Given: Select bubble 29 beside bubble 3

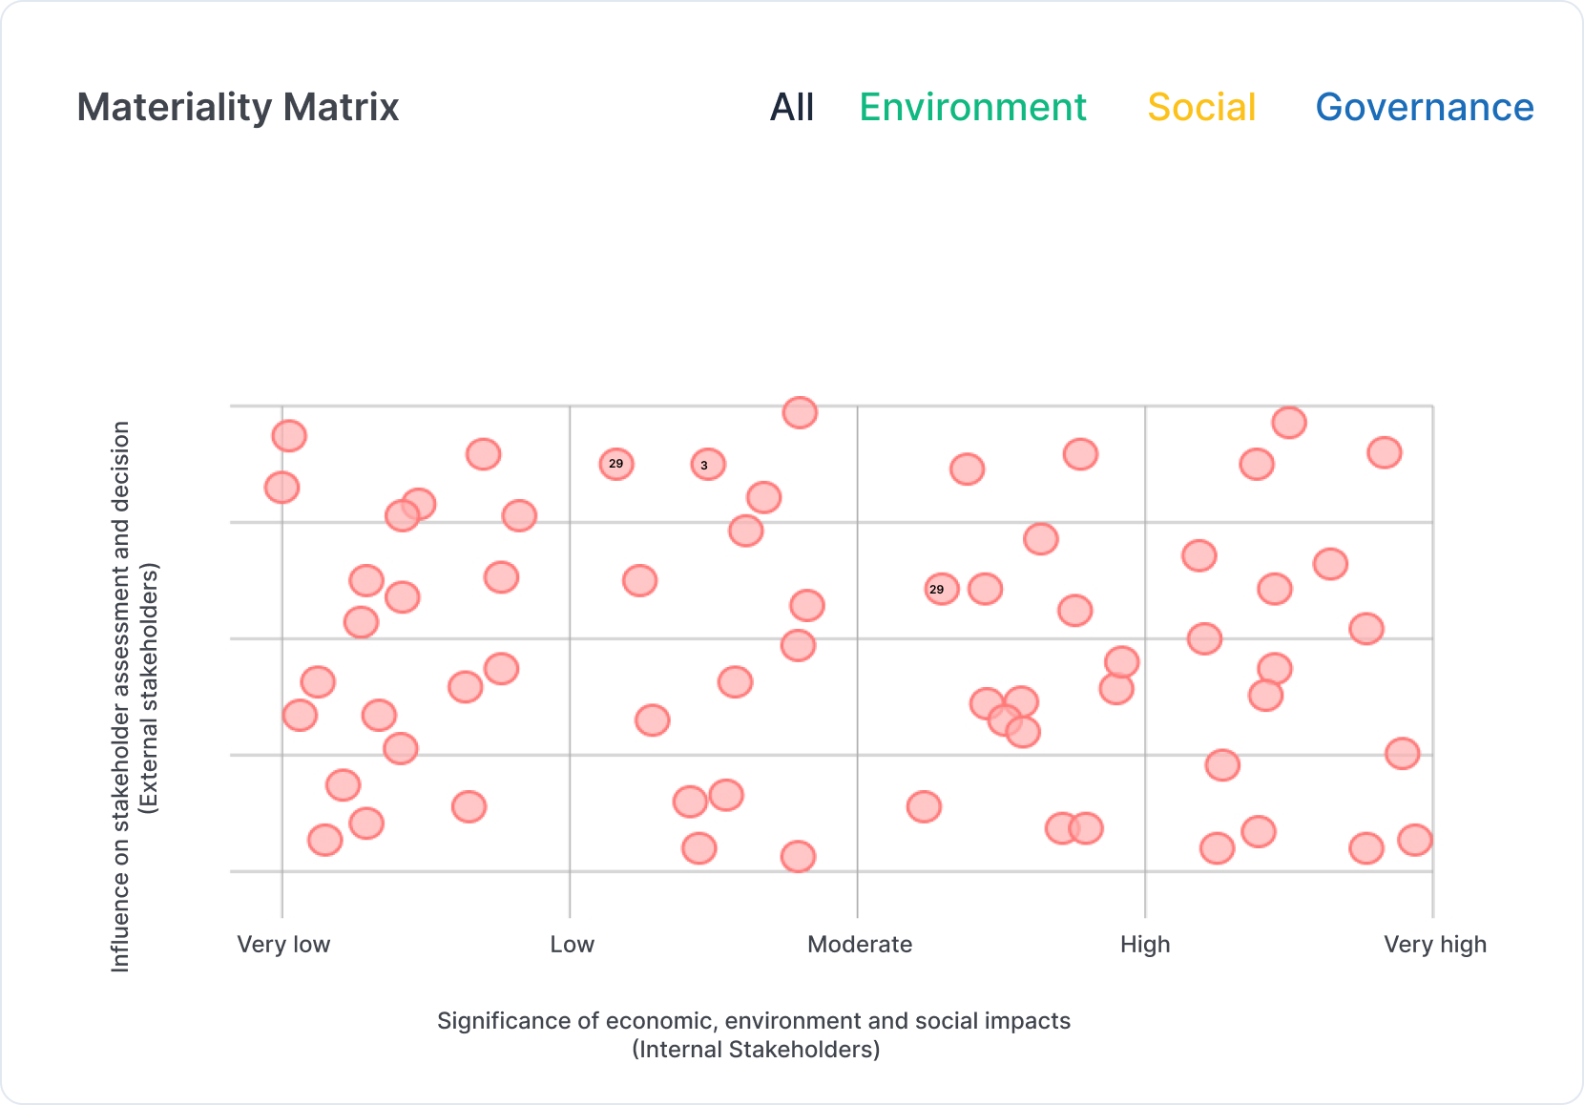Looking at the screenshot, I should click(x=616, y=464).
